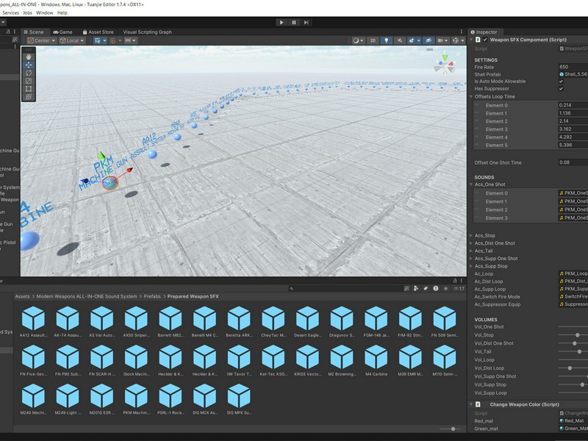The image size is (588, 441).
Task: Click search by label tag icon
Action: coord(426,288)
